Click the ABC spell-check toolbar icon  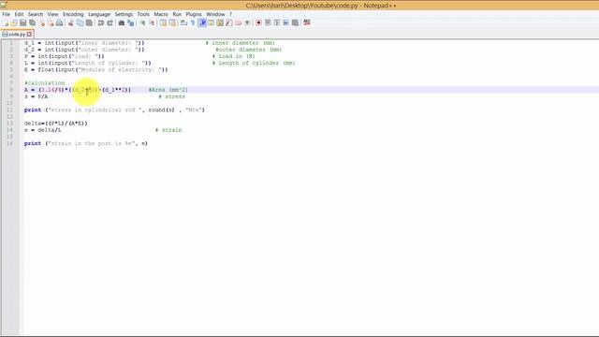tap(307, 22)
